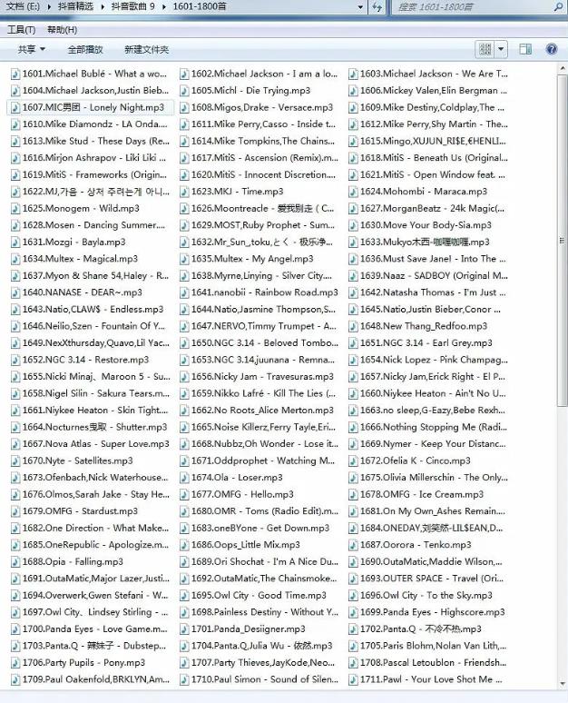Image resolution: width=568 pixels, height=703 pixels.
Task: Select file 1633.Mukyo木西-咖喱咖喱.mp3
Action: [419, 243]
